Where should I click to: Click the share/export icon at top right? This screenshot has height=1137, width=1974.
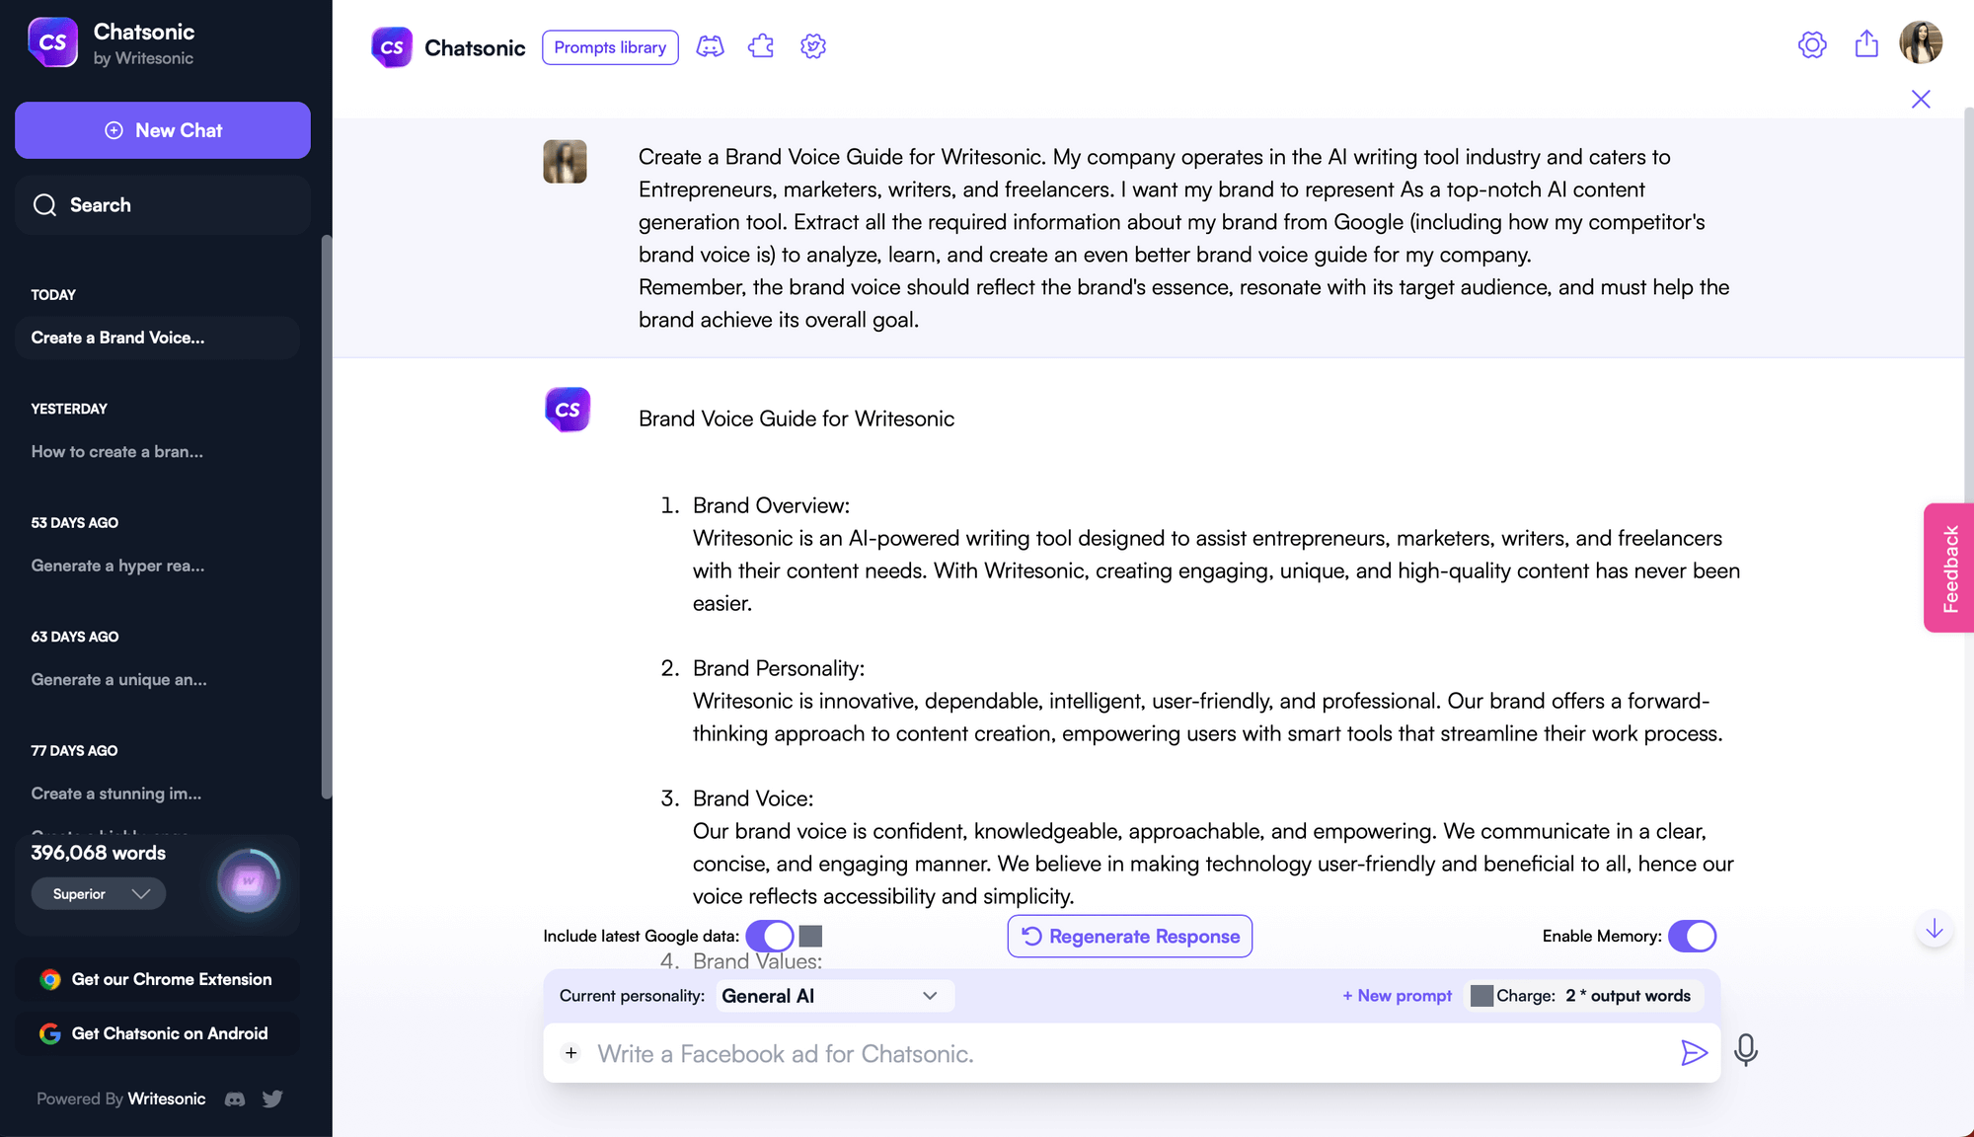click(1866, 44)
